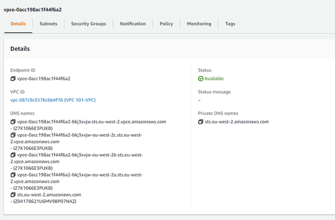Open the Subnets tab

click(49, 23)
